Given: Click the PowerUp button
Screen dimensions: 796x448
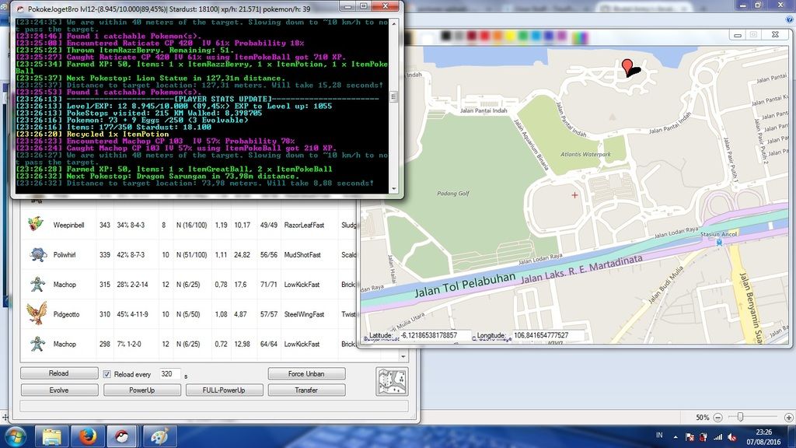Looking at the screenshot, I should tap(141, 390).
